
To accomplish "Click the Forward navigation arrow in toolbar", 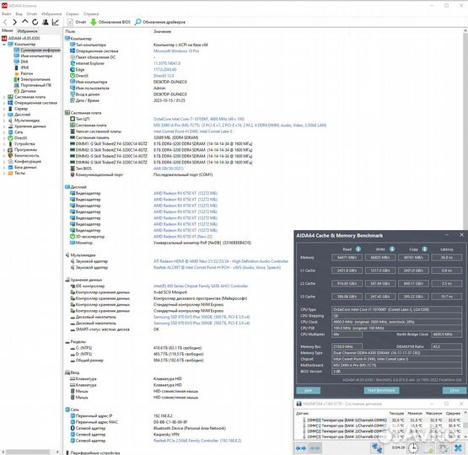I will coord(14,22).
